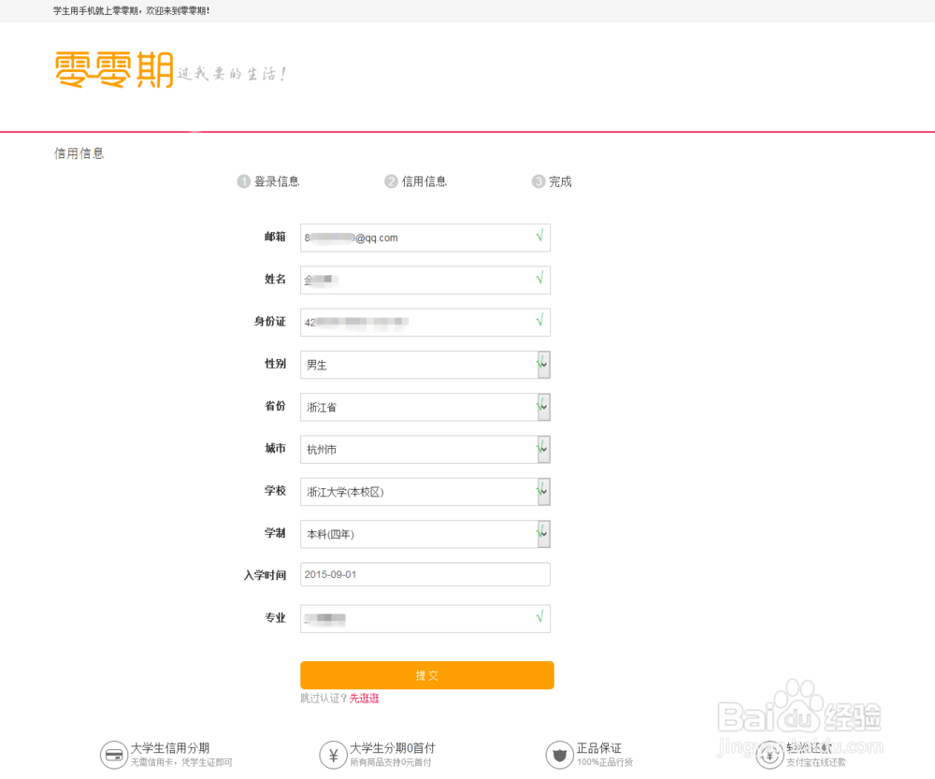This screenshot has height=779, width=935.
Task: Click the yen icon beside 大学生分期0首付
Action: [333, 755]
